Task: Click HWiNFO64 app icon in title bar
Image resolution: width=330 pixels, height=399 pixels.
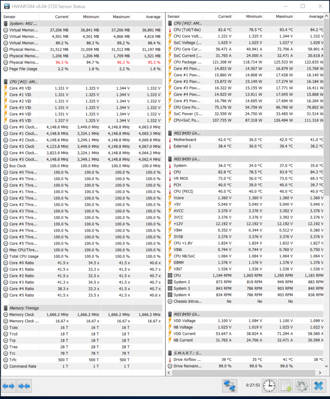Action: coord(7,7)
